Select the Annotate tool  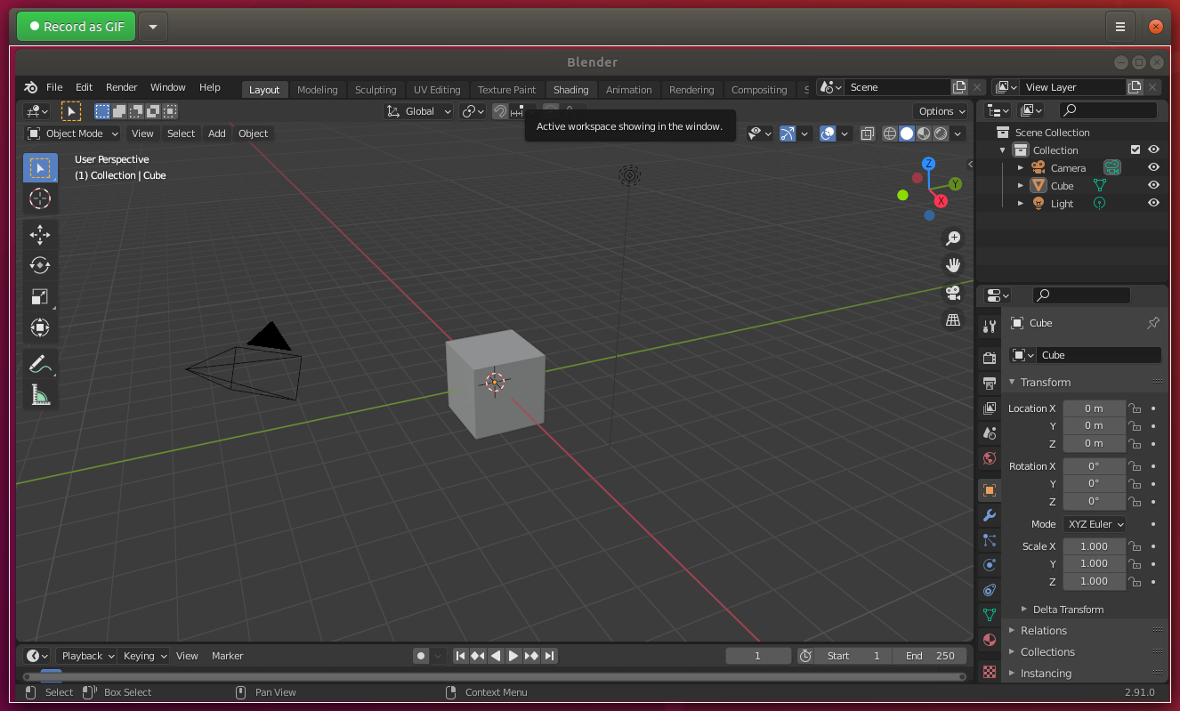coord(40,364)
